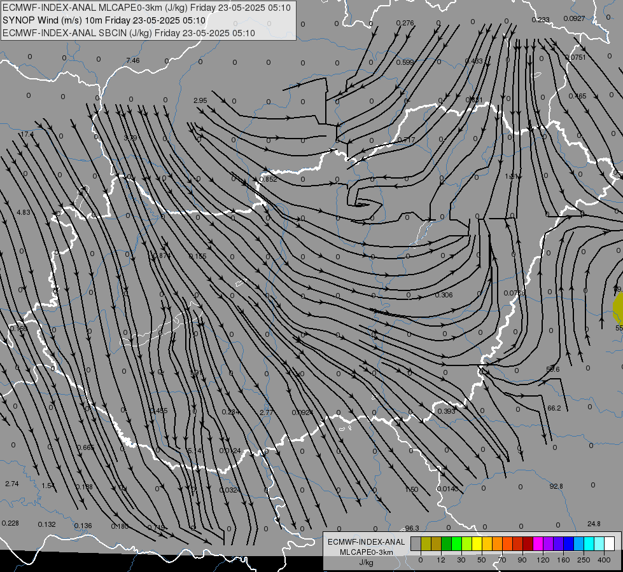Click the map value '59.6'
This screenshot has height=572, width=623.
552,369
